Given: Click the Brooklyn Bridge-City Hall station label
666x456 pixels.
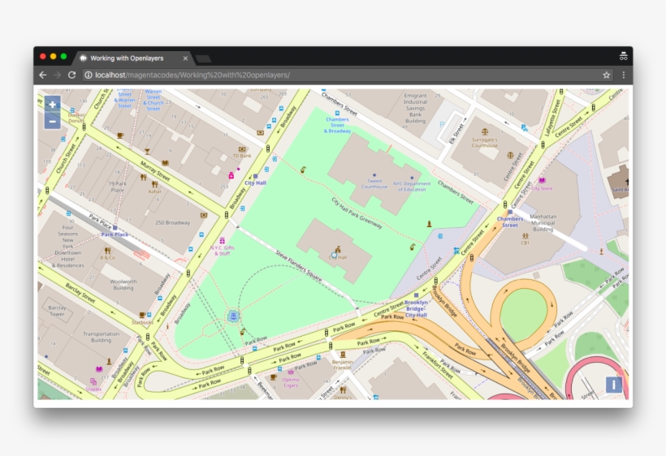Looking at the screenshot, I should pos(416,309).
